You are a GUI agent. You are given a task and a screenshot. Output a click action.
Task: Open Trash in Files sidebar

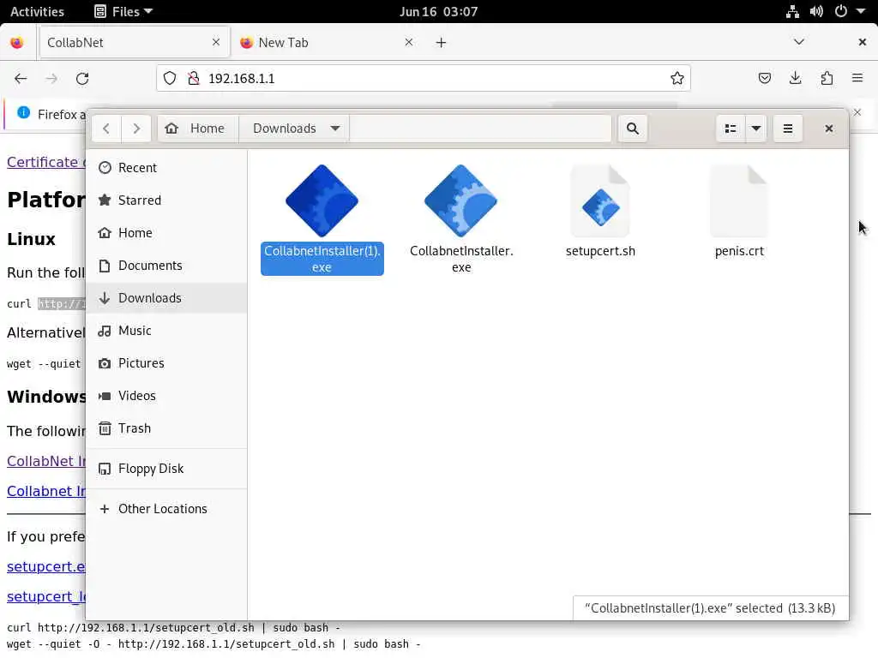tap(166, 428)
